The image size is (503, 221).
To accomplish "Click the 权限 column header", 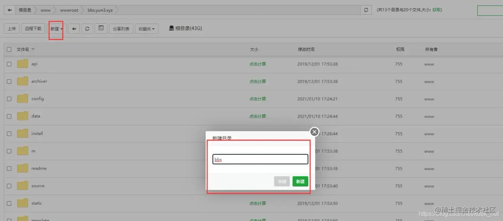I will tap(400, 50).
